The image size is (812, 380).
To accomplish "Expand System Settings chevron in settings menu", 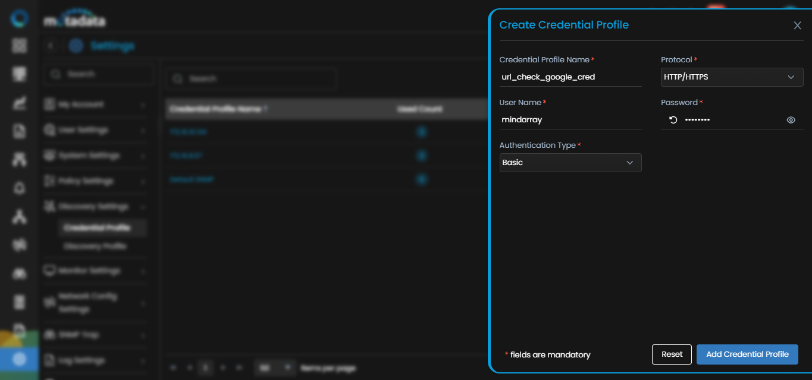I will [x=143, y=156].
